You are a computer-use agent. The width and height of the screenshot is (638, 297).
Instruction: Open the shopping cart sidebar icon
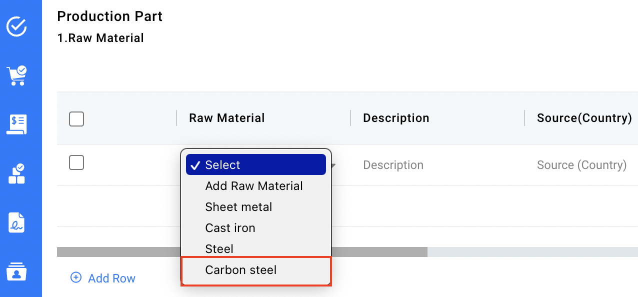[16, 75]
